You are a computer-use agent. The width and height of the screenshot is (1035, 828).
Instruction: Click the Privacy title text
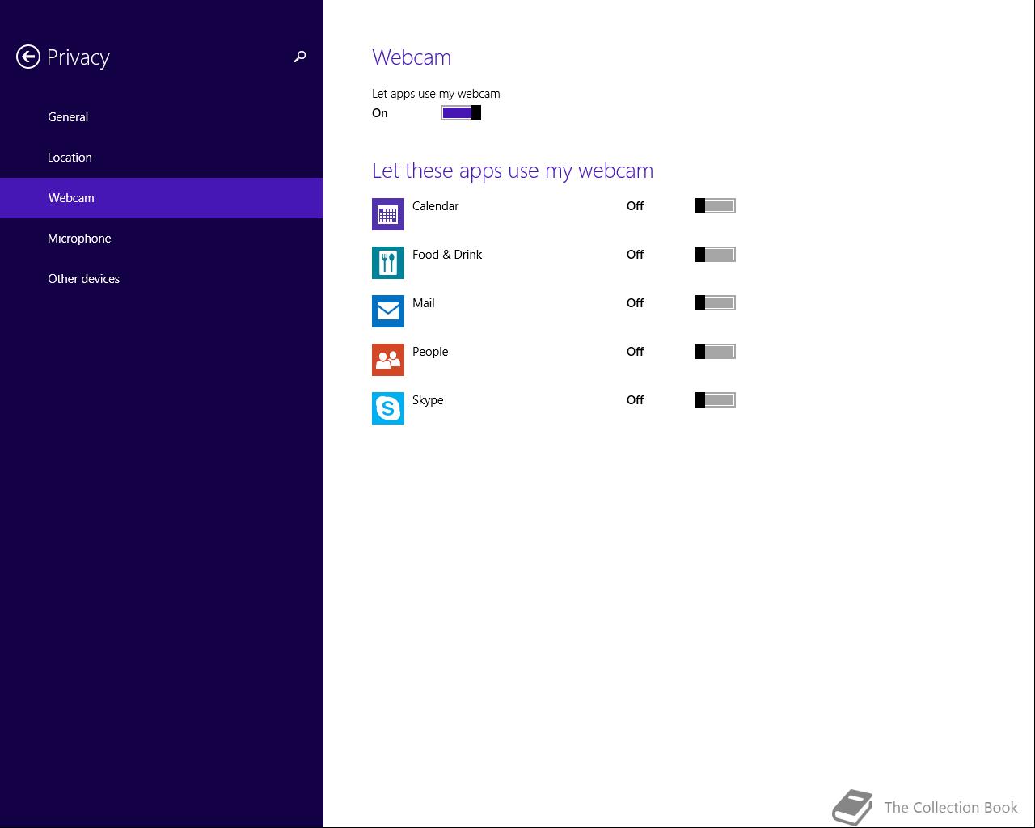point(78,57)
